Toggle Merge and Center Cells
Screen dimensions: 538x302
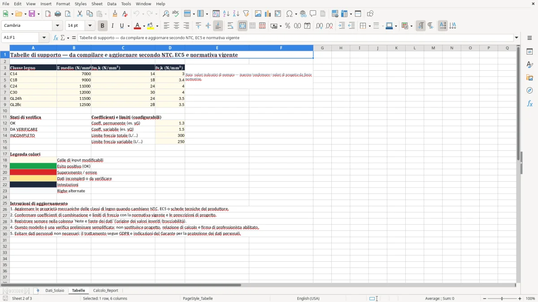coord(243,26)
